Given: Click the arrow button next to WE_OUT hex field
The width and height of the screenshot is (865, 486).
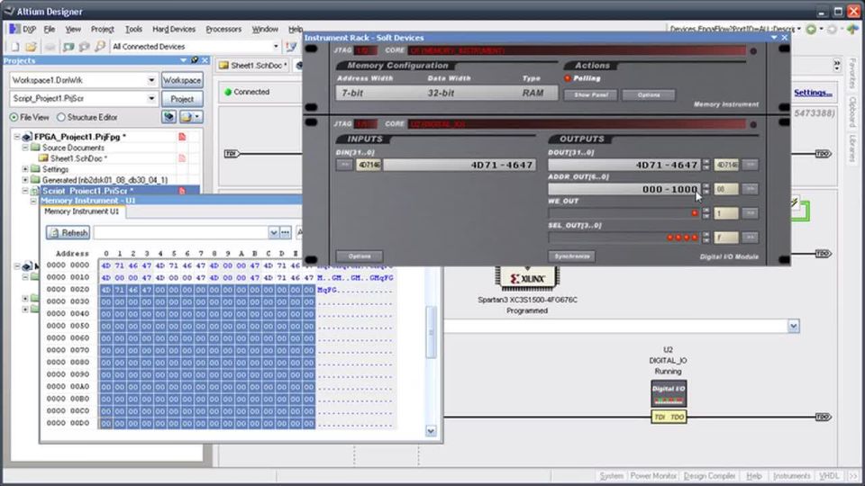Looking at the screenshot, I should tap(750, 212).
